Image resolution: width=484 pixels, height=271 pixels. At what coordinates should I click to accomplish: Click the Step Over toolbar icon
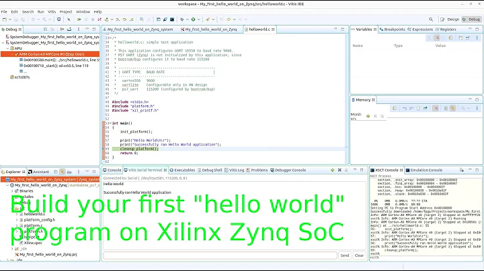(124, 19)
